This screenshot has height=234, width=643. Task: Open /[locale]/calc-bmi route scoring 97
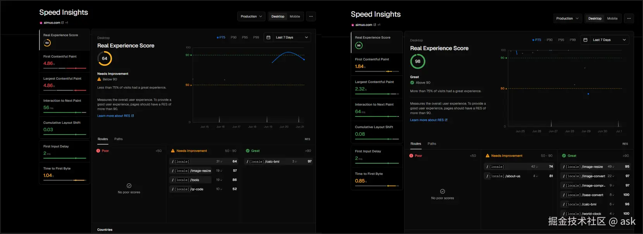279,161
